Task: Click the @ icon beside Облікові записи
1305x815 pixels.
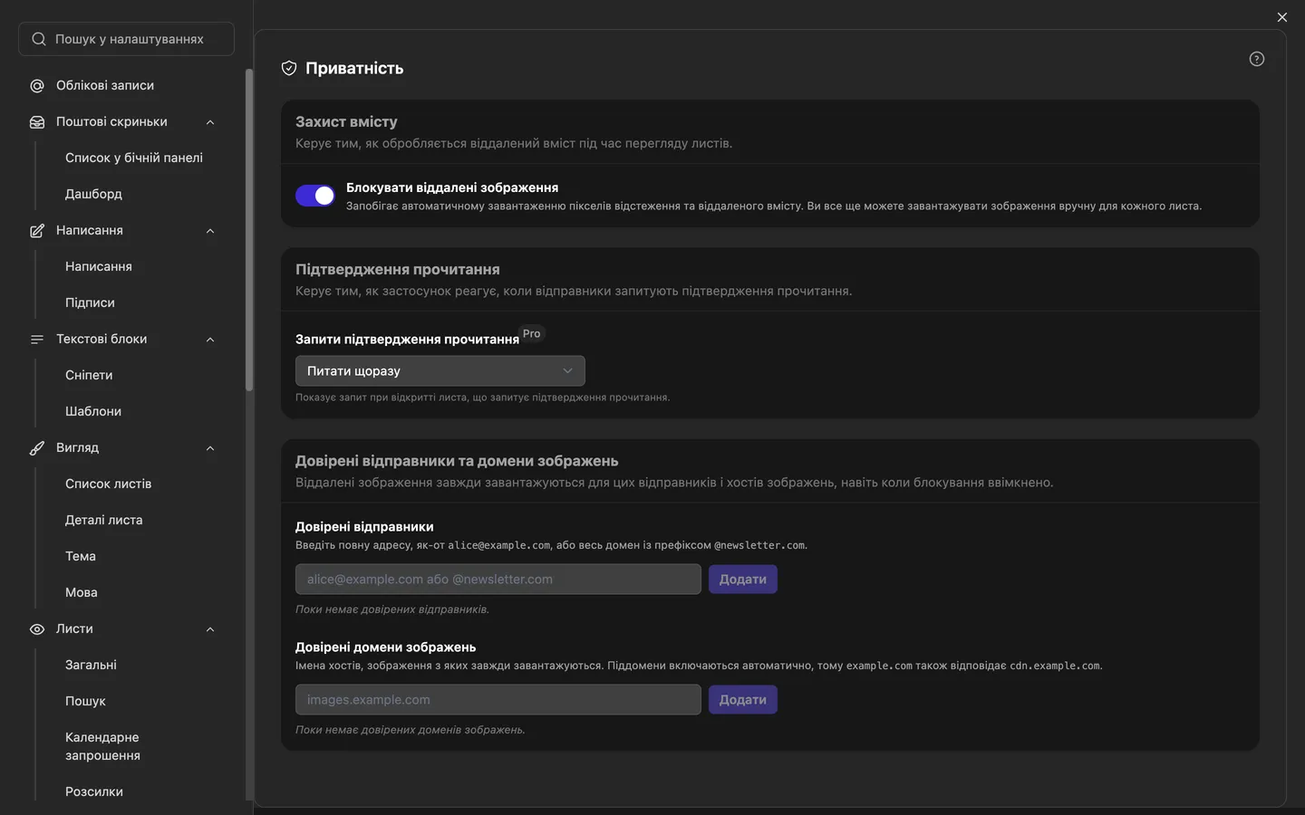Action: pyautogui.click(x=37, y=86)
